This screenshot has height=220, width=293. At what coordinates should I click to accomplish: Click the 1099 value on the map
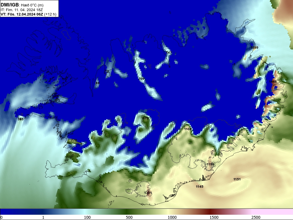click(x=254, y=48)
